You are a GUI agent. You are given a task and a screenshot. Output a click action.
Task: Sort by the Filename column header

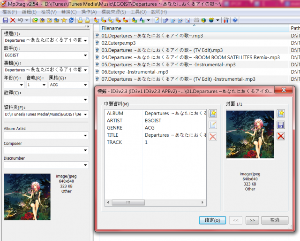[x=194, y=28]
